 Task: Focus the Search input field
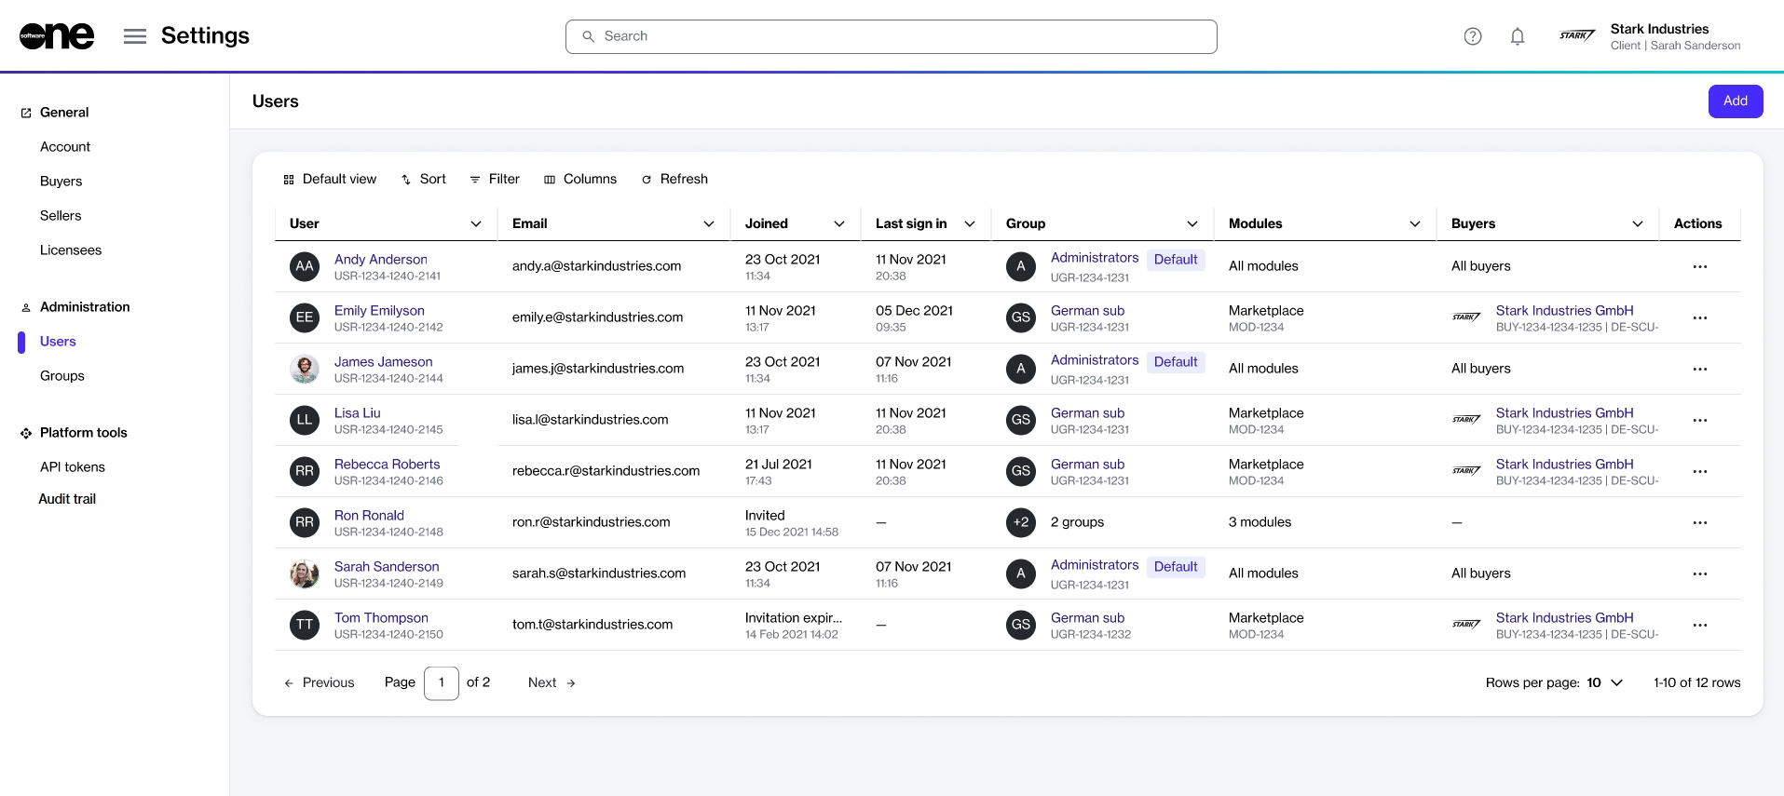(891, 36)
